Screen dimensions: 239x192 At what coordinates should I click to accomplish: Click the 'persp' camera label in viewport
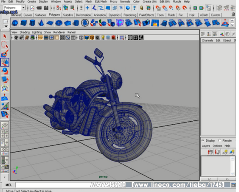103,177
